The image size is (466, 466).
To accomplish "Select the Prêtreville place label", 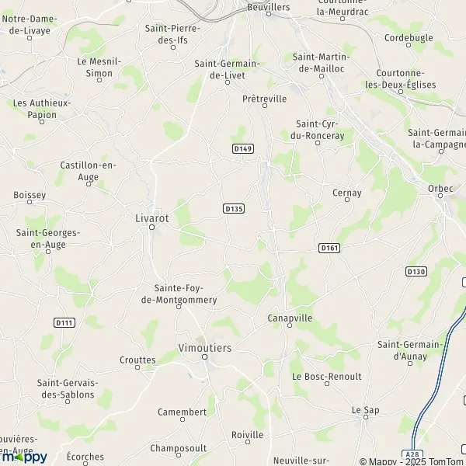I will (x=265, y=99).
